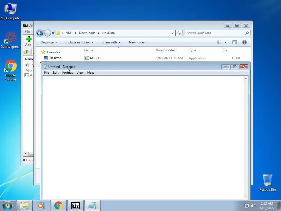This screenshot has width=281, height=211.
Task: Click the 7-Zip taskbar button
Action: pos(75,206)
